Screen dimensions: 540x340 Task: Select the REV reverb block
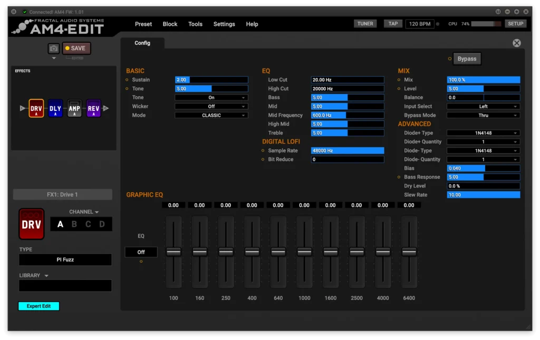coord(93,108)
